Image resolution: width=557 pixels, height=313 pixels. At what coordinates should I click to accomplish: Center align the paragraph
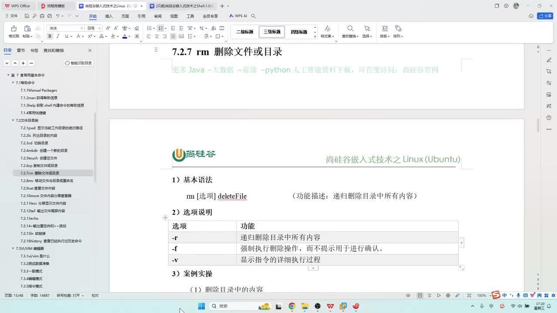click(157, 37)
